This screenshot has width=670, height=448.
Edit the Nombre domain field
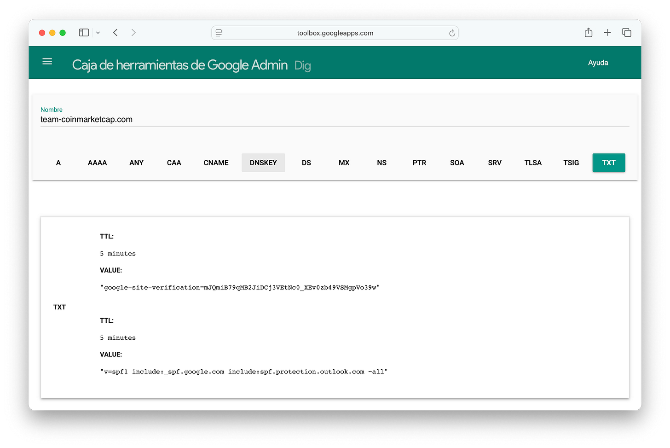[x=335, y=120]
